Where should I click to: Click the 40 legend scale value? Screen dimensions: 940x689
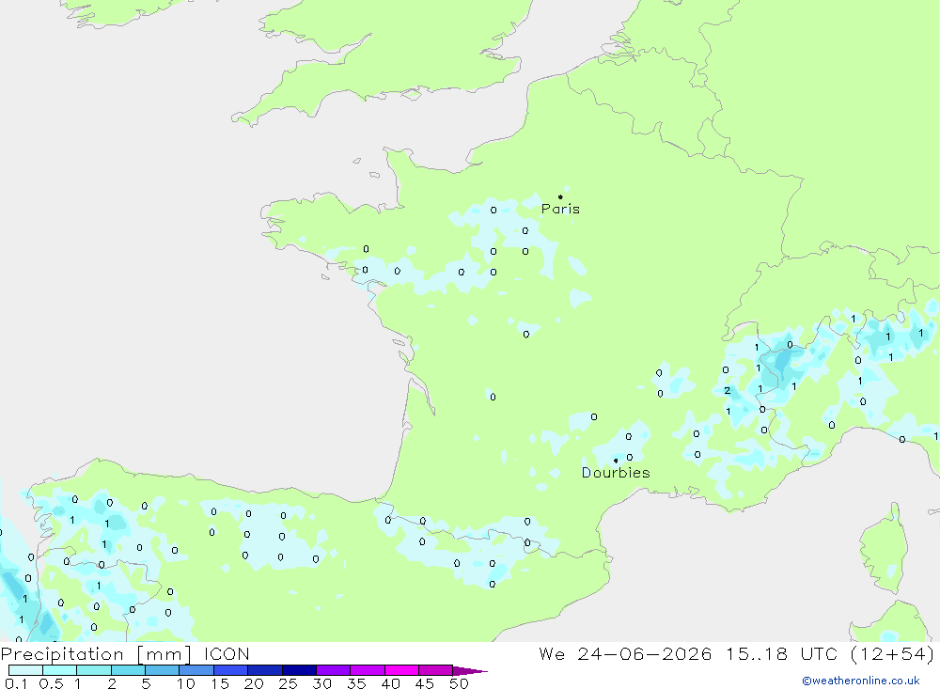coord(391,683)
